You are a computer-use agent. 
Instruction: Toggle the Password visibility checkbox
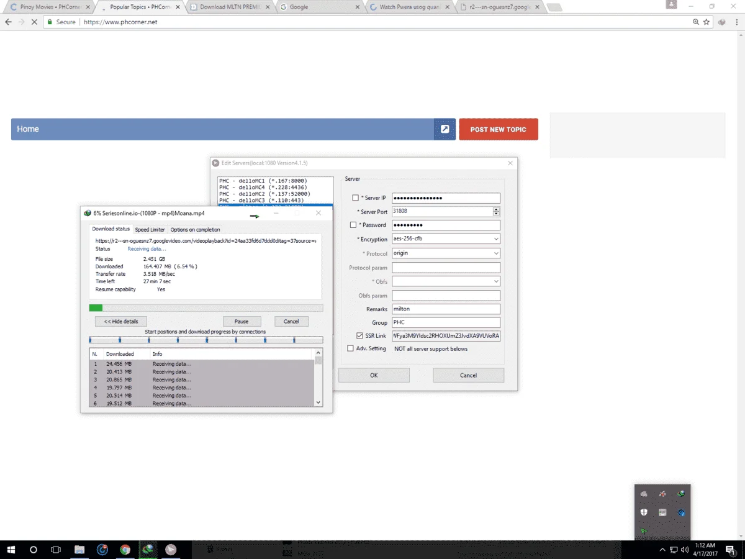353,225
